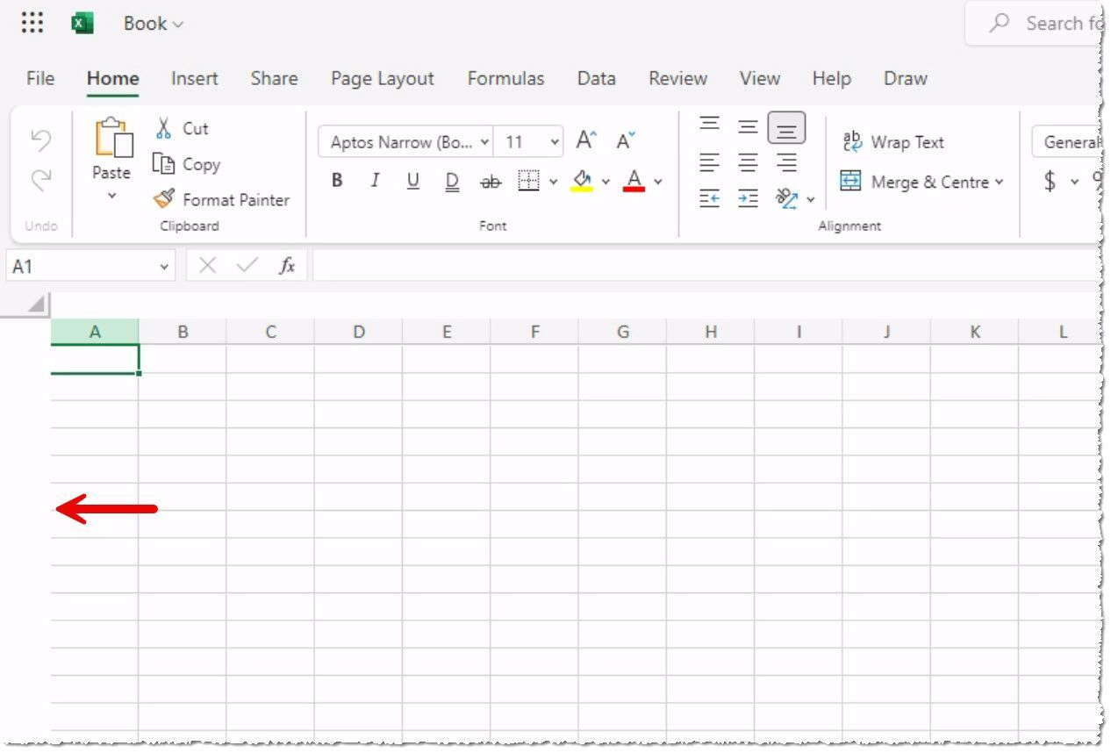Toggle italic formatting

(x=375, y=181)
